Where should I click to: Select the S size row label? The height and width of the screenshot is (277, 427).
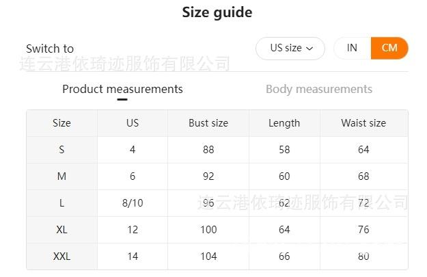(x=61, y=150)
